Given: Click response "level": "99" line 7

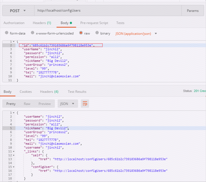Looking at the screenshot, I should point(36,136).
